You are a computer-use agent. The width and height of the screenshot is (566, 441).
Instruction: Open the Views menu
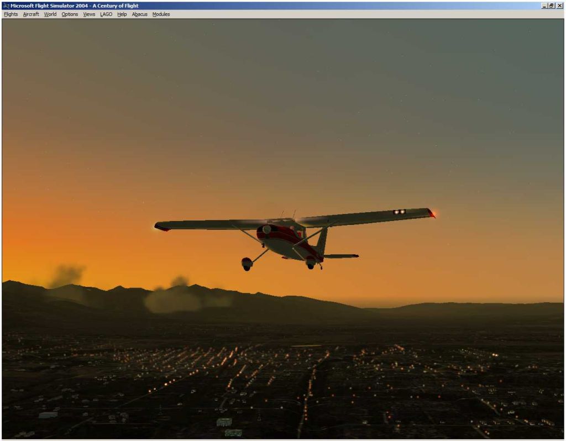point(89,14)
